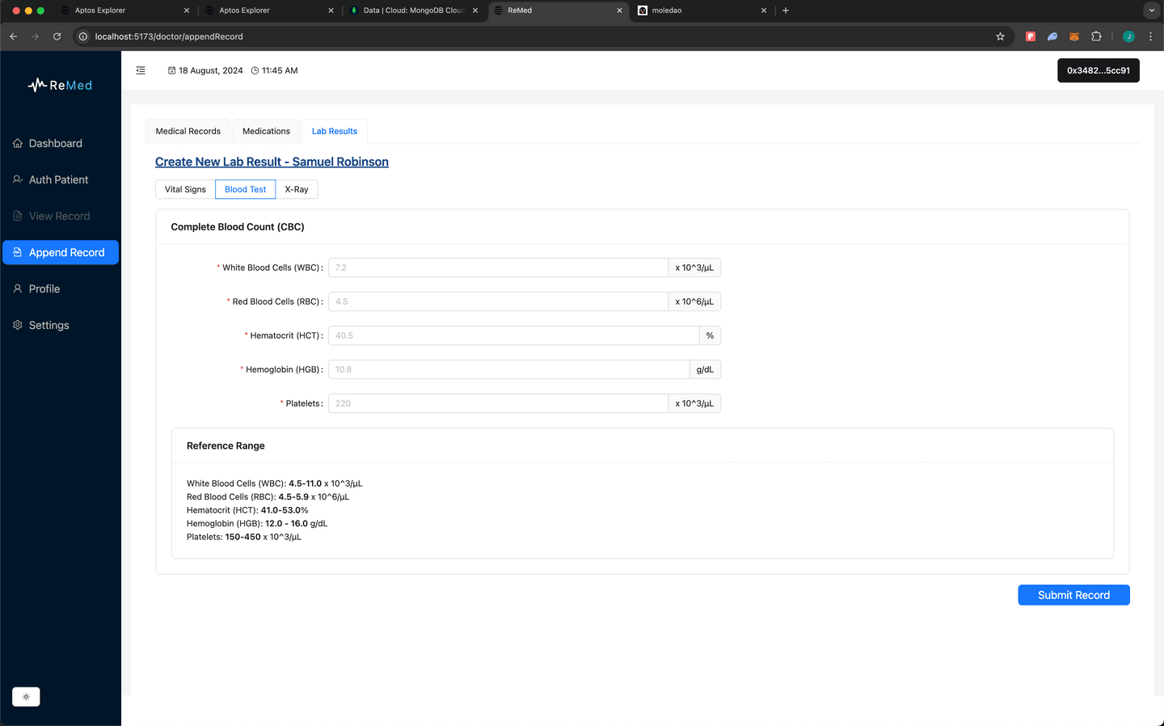This screenshot has height=726, width=1164.
Task: Close the ReMed browser tab
Action: (620, 11)
